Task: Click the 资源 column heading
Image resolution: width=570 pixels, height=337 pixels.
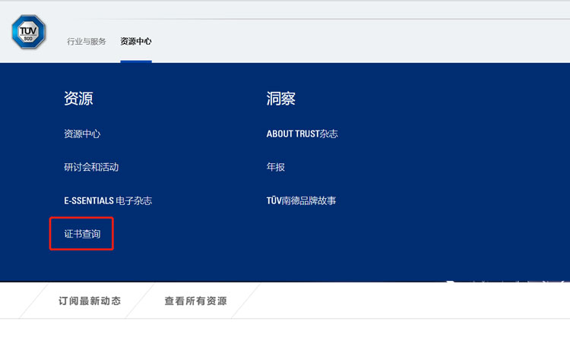Action: [x=78, y=99]
